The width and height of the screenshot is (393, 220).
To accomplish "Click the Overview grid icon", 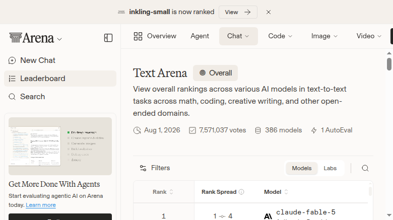I will coord(138,36).
